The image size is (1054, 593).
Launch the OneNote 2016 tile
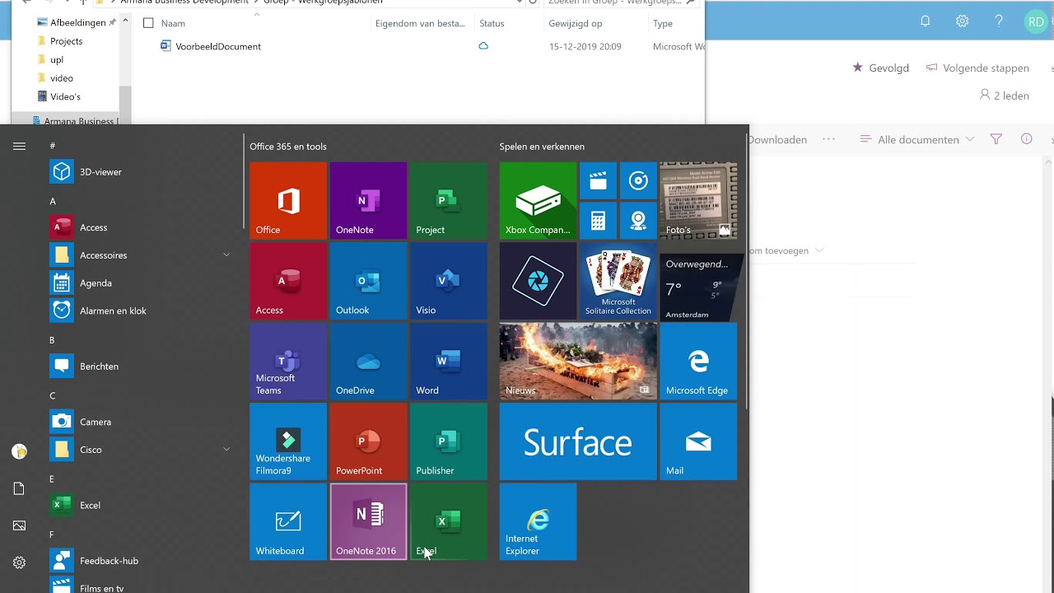(368, 521)
